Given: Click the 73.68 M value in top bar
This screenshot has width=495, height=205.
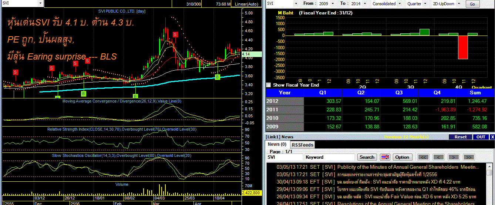Looking at the screenshot, I should tap(223, 4).
